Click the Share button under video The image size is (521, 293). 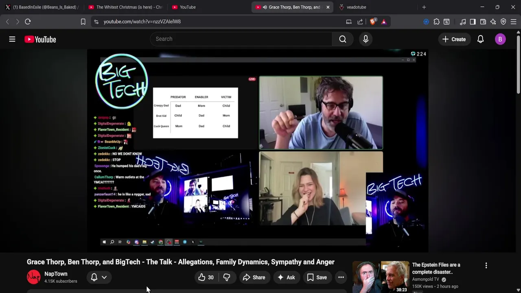click(x=254, y=278)
